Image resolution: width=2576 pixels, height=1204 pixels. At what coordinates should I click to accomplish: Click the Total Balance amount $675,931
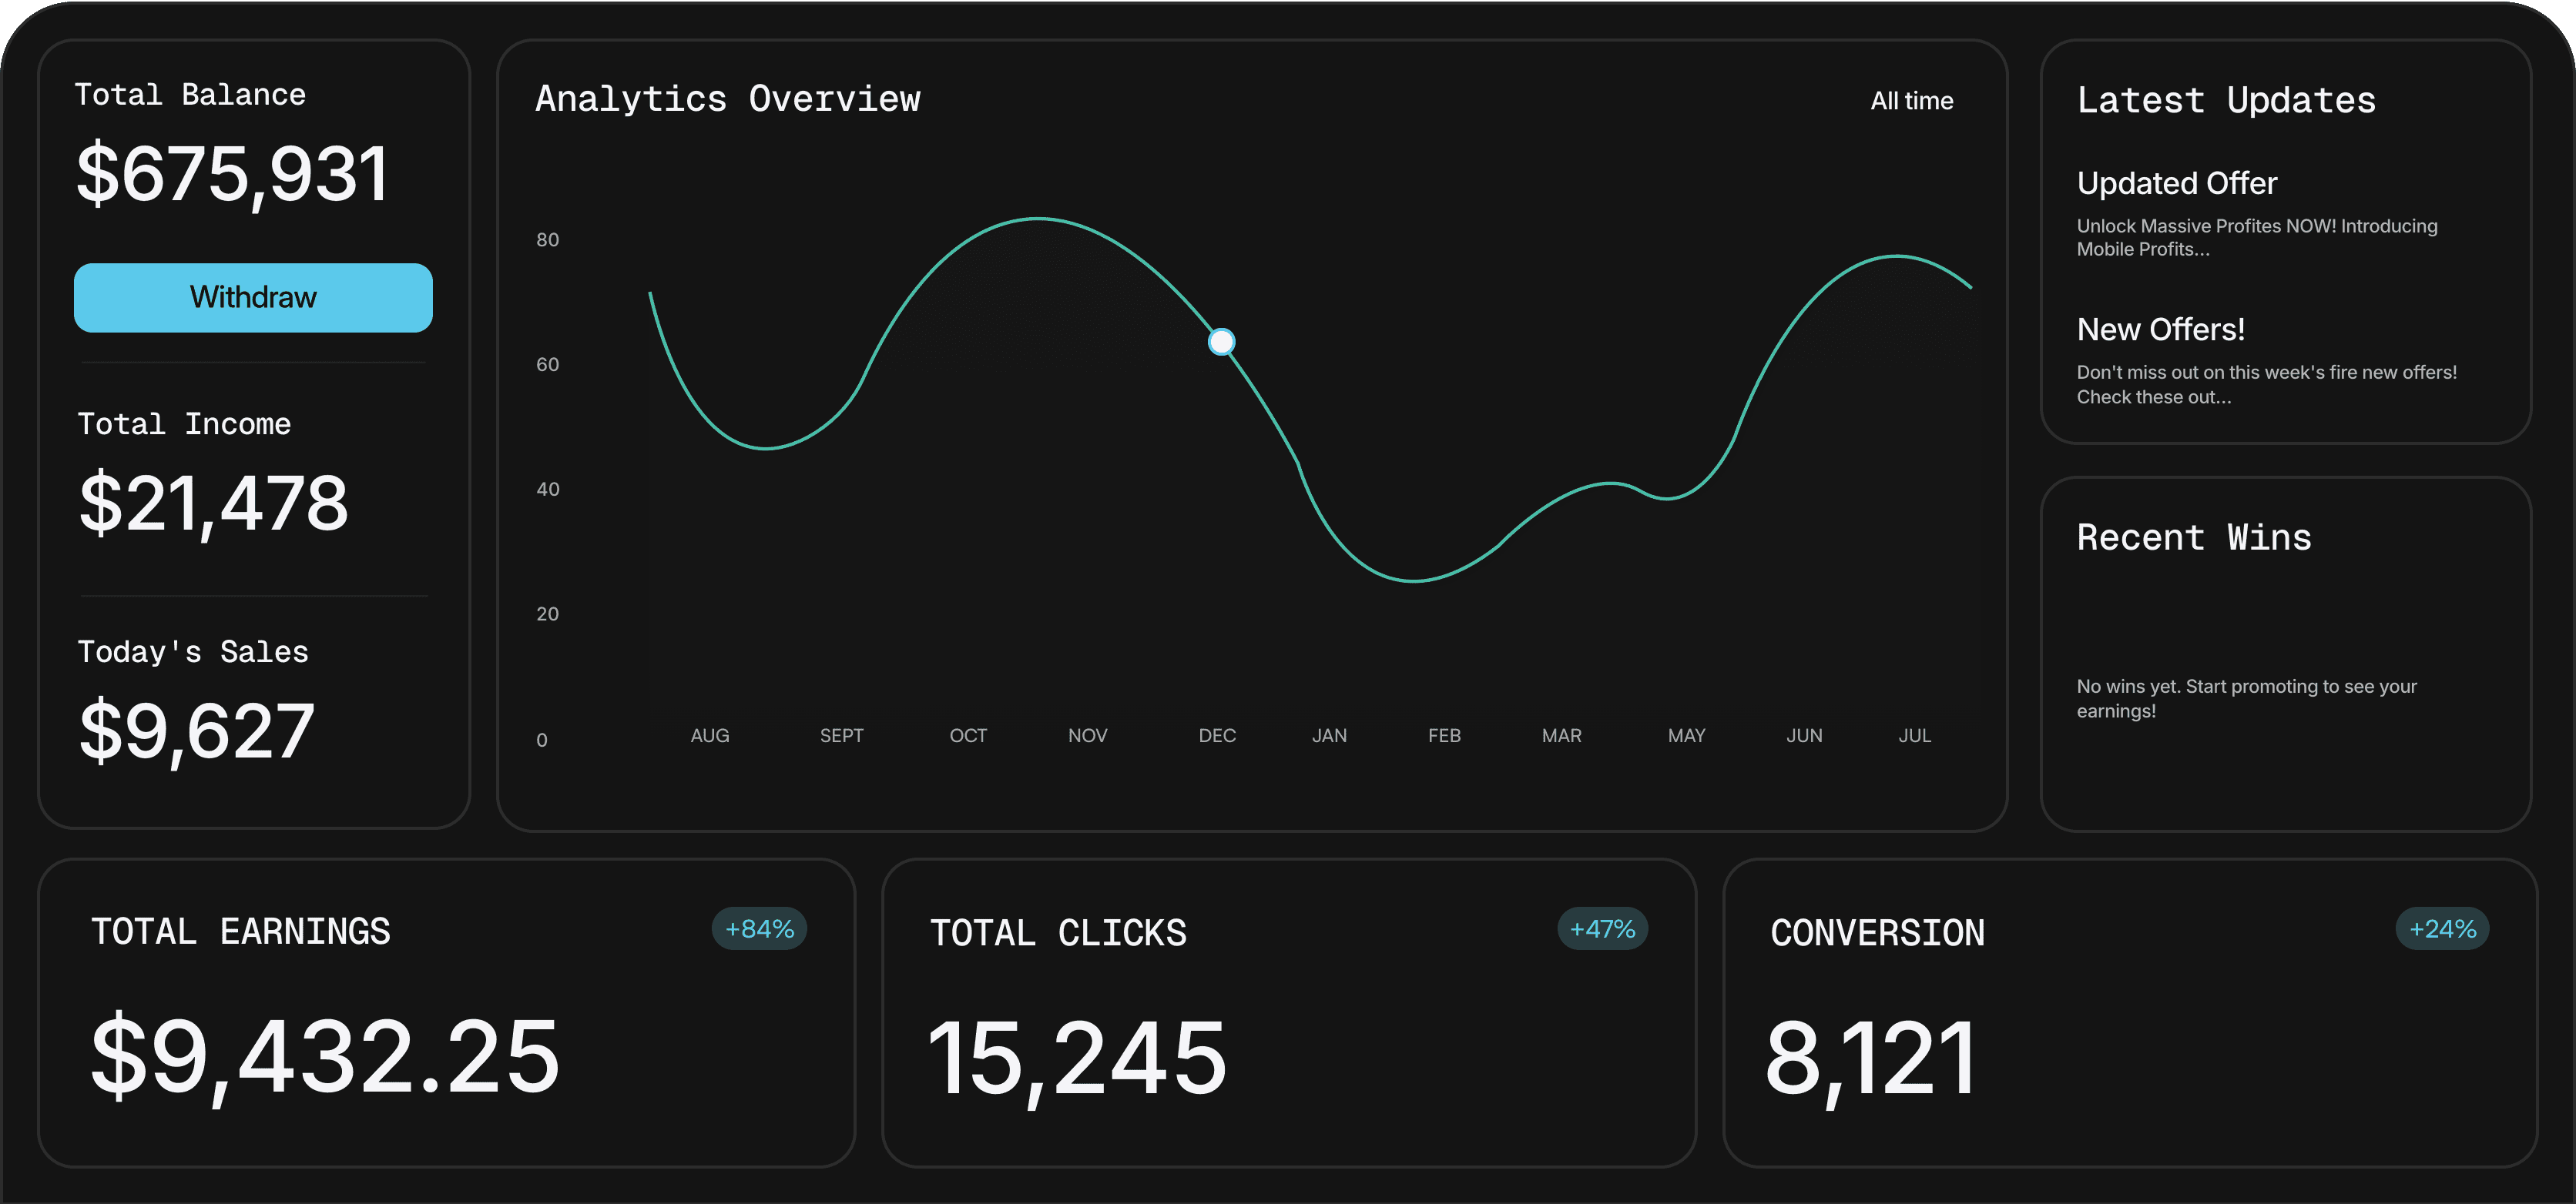[232, 175]
